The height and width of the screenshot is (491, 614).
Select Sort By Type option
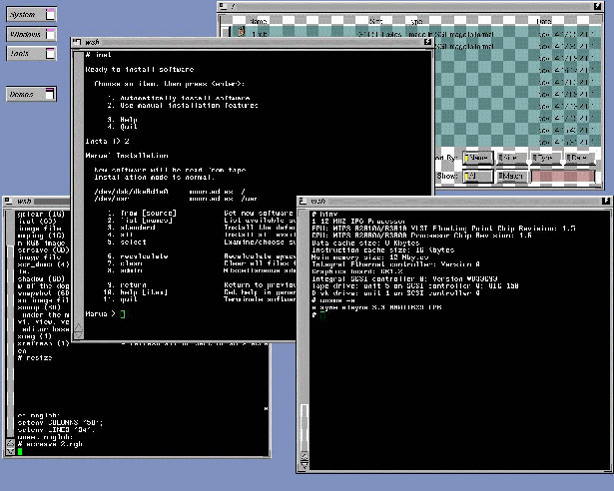coord(545,158)
